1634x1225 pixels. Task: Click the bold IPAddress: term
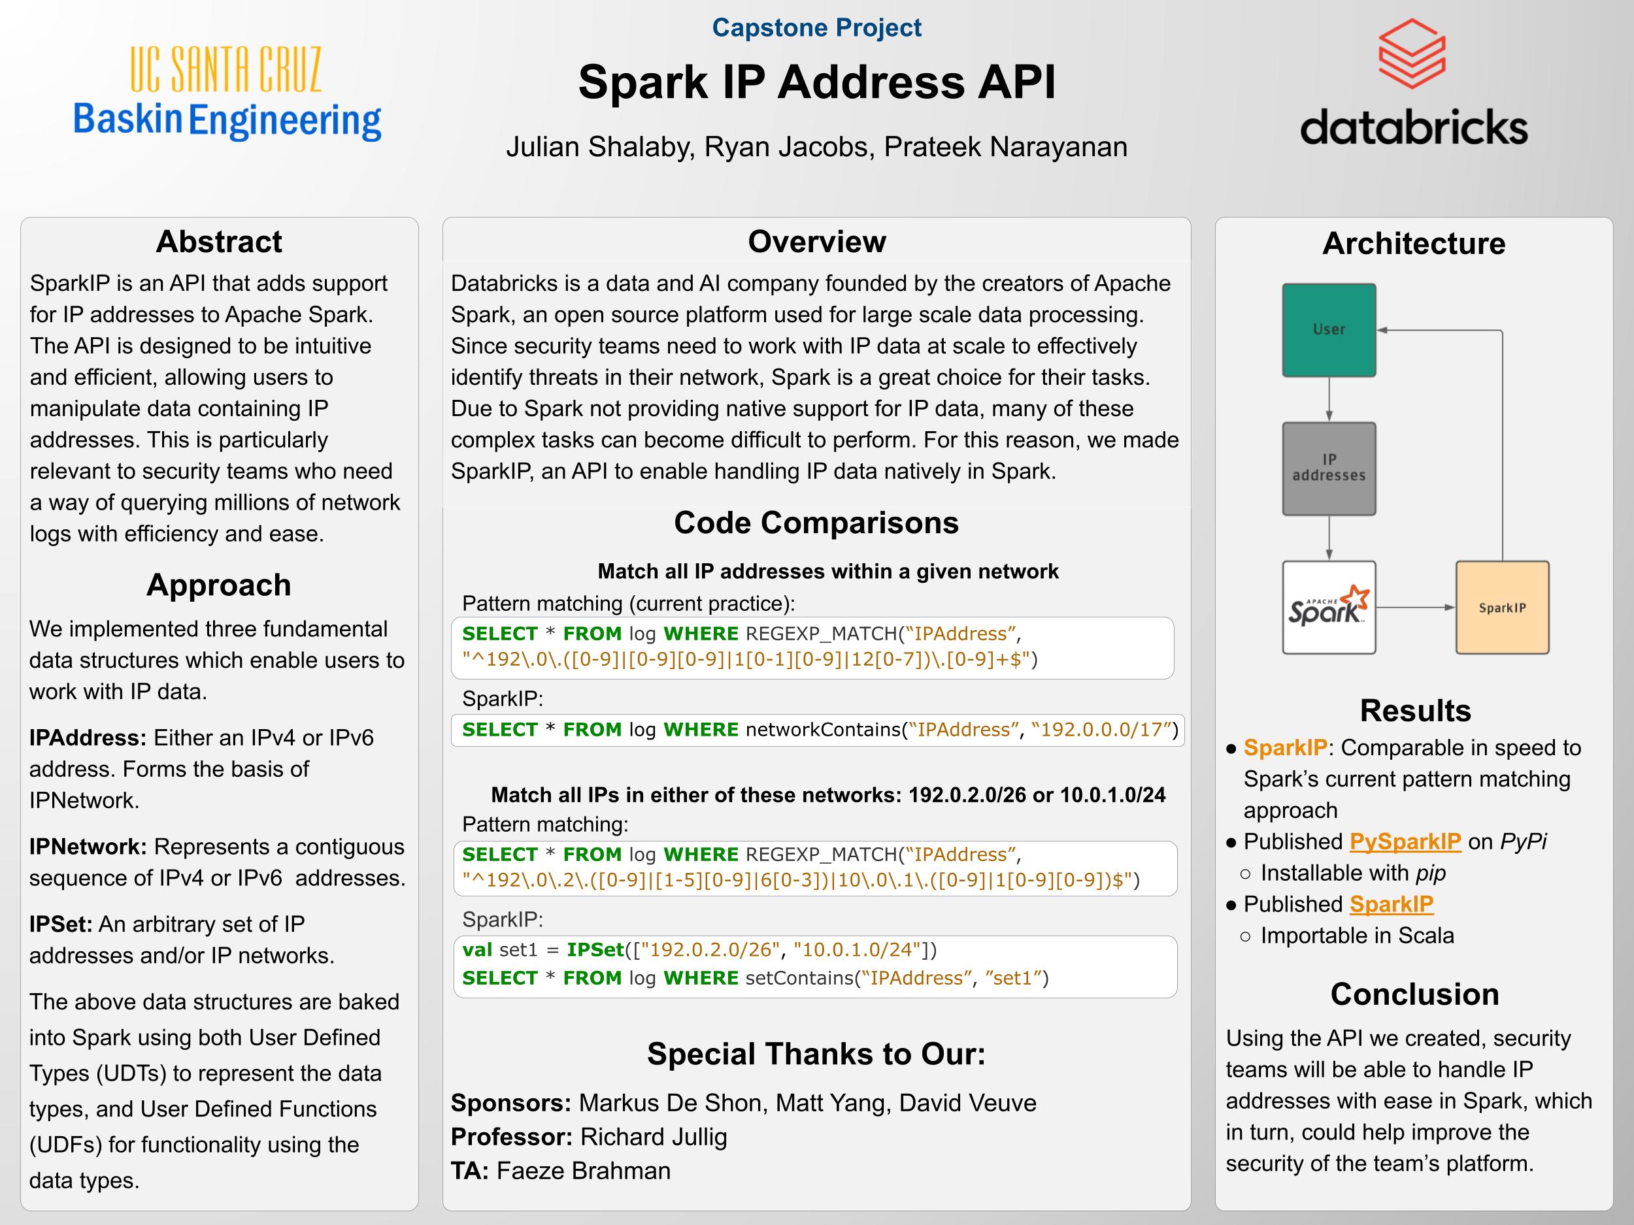(88, 738)
